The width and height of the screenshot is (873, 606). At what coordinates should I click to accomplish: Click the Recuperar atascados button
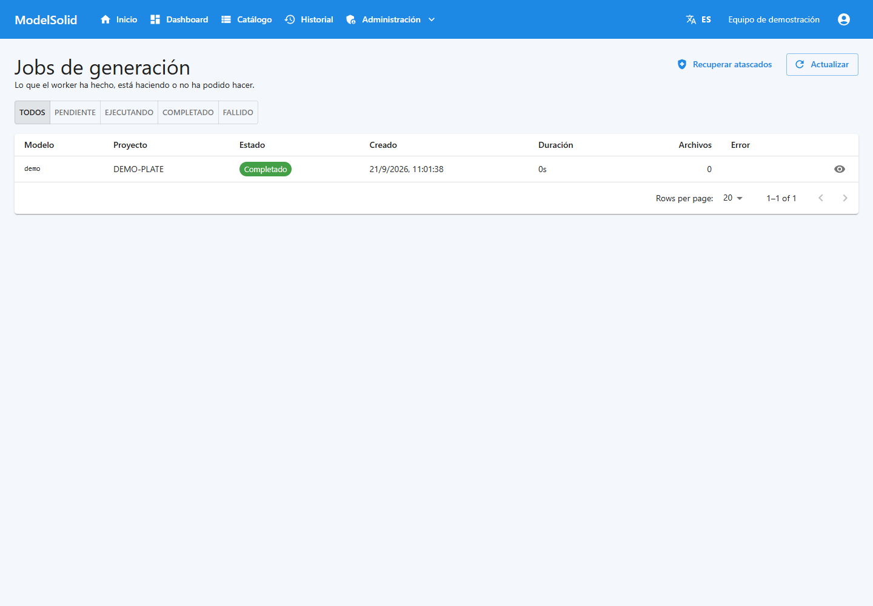pos(724,64)
